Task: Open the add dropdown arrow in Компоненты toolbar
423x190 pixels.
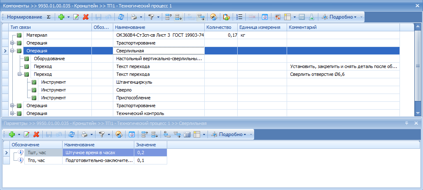Action: [x=68, y=17]
